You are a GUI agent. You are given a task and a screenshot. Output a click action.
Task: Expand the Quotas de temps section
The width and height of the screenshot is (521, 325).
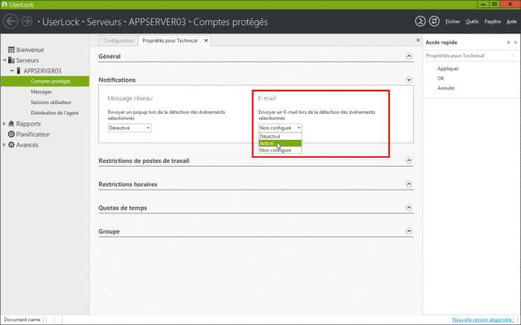pos(409,207)
